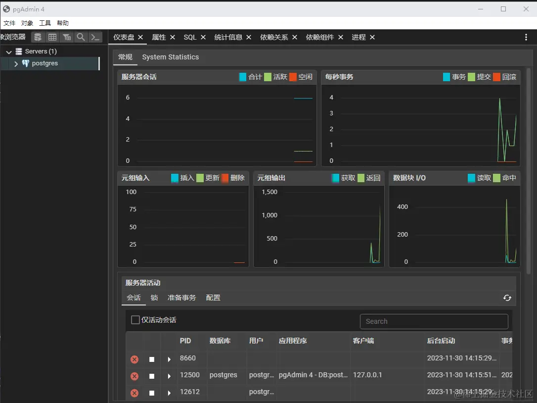Click the postgres elephant server icon
The height and width of the screenshot is (403, 537).
26,63
